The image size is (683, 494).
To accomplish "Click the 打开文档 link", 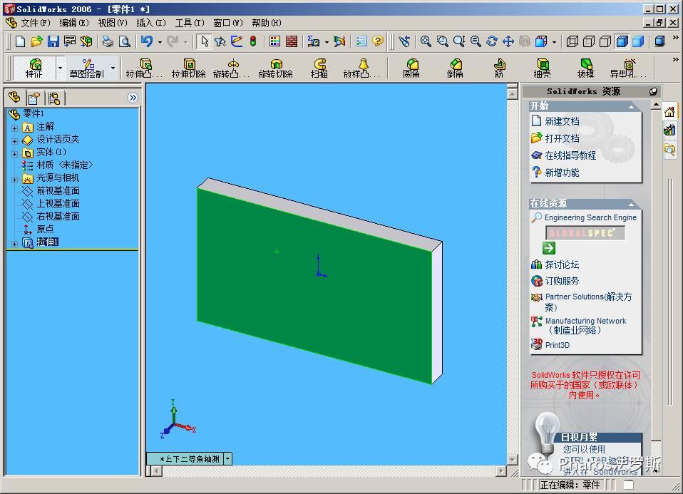I will 562,138.
